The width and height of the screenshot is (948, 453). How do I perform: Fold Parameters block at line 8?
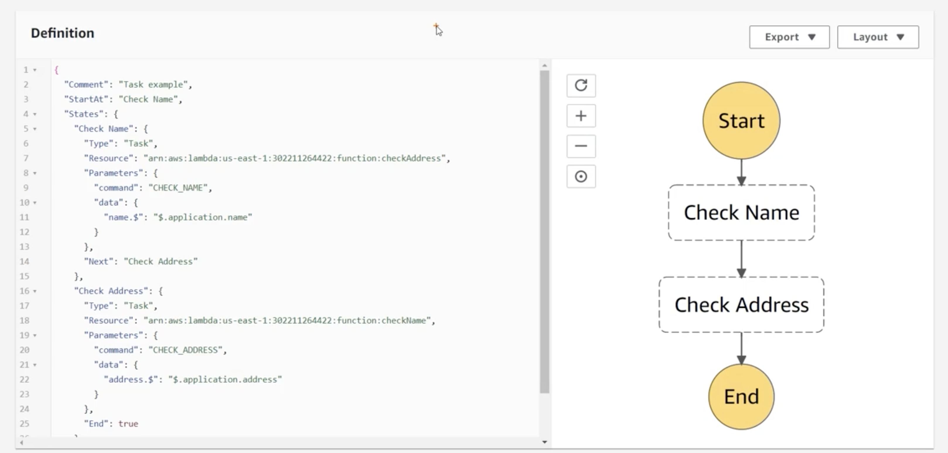(35, 173)
